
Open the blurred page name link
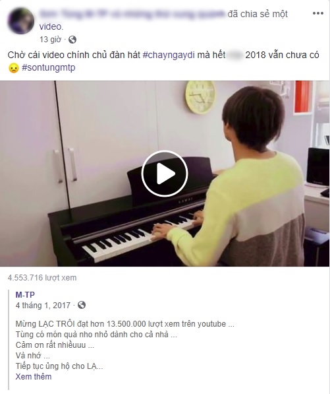pyautogui.click(x=132, y=14)
